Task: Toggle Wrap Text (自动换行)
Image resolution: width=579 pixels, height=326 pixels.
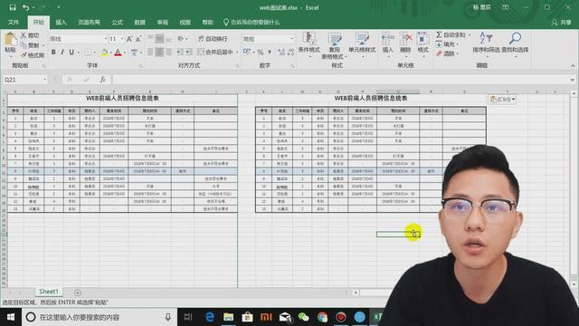Action: 213,39
